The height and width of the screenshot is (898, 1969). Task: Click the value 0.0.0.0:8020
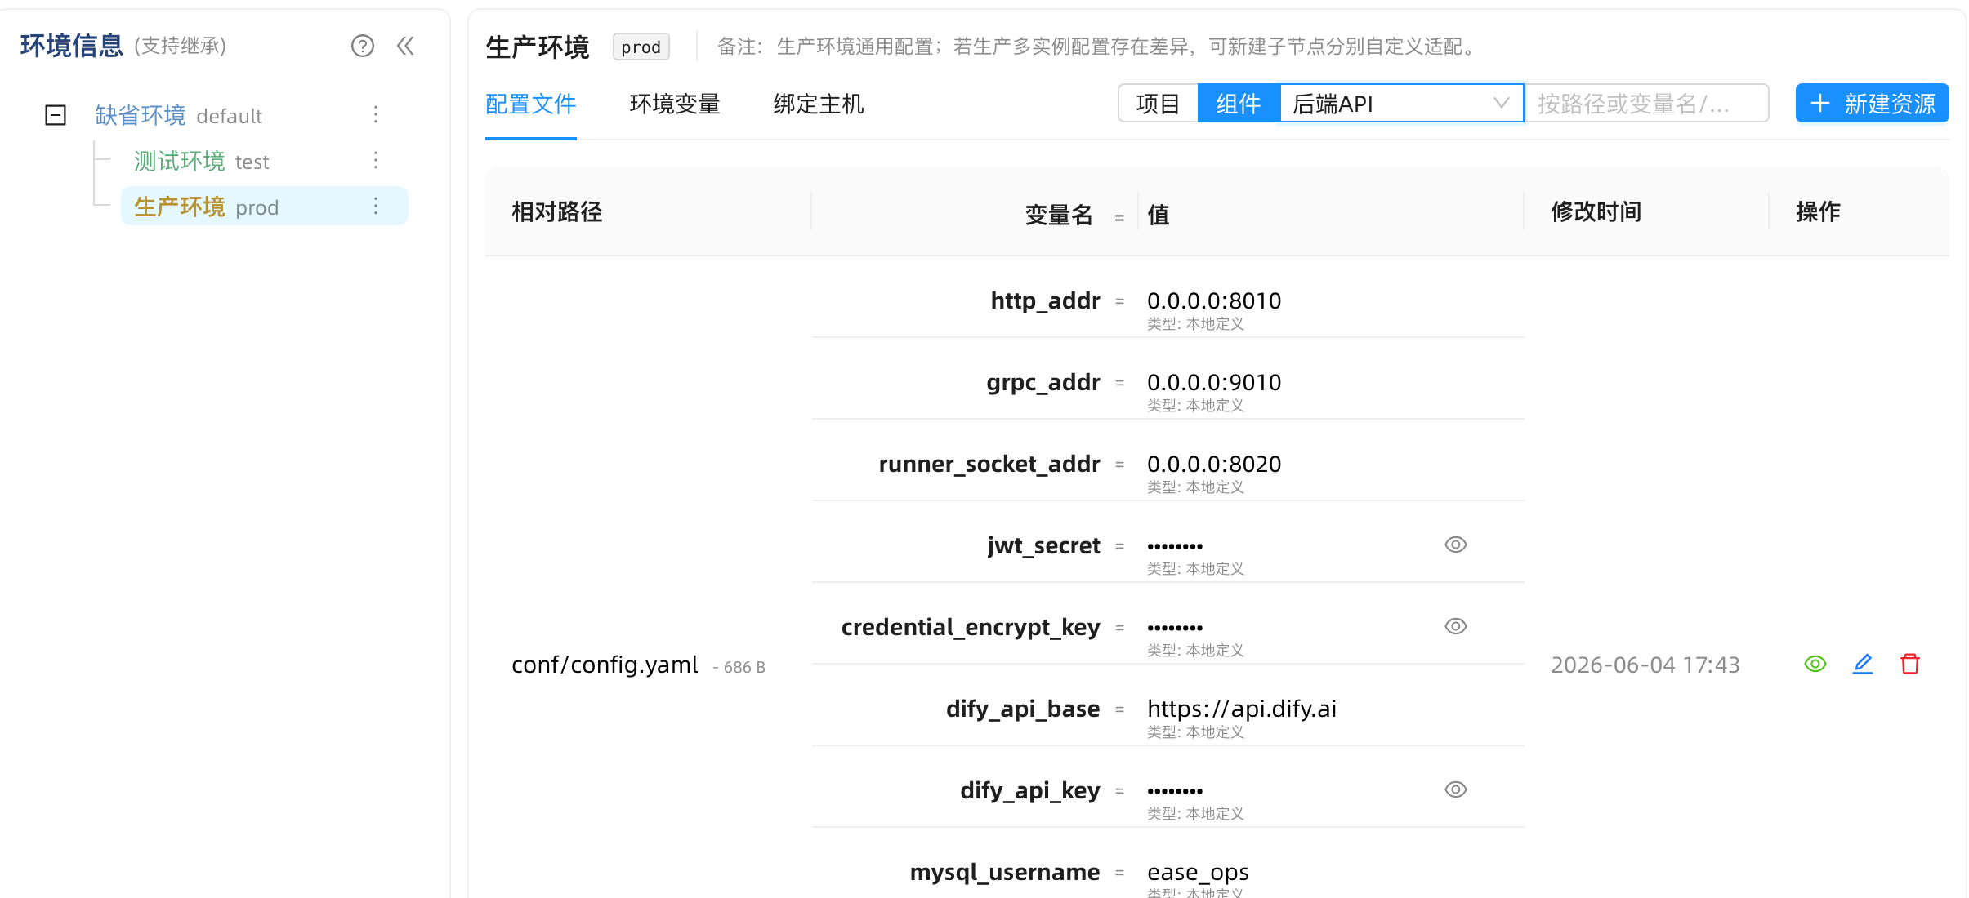coord(1214,465)
